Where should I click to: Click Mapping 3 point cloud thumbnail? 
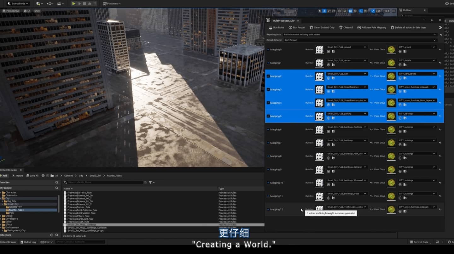click(391, 89)
